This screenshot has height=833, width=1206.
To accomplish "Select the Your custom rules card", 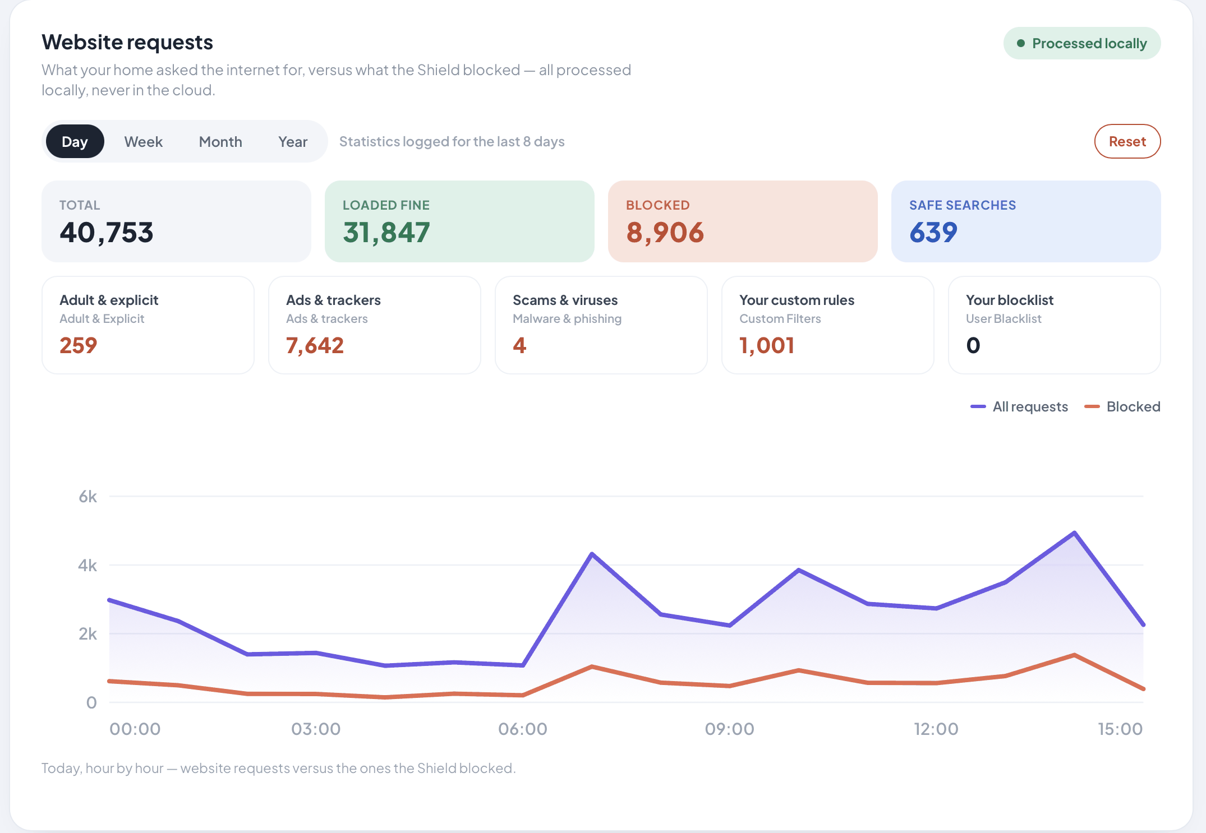I will coord(828,325).
